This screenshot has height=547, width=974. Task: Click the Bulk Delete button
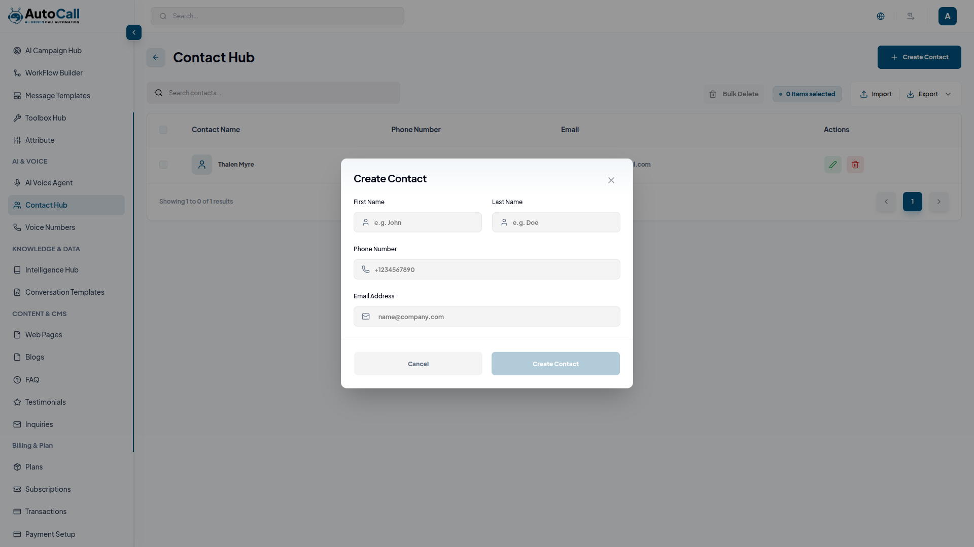coord(734,94)
